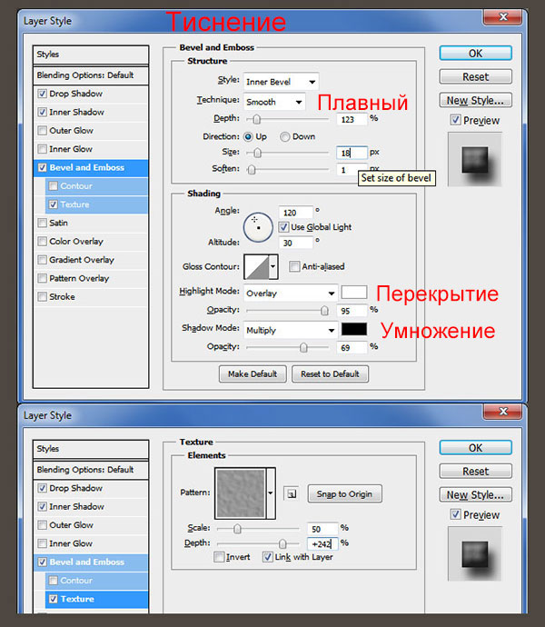545x627 pixels.
Task: Enable Color Overlay checkbox
Action: (x=42, y=241)
